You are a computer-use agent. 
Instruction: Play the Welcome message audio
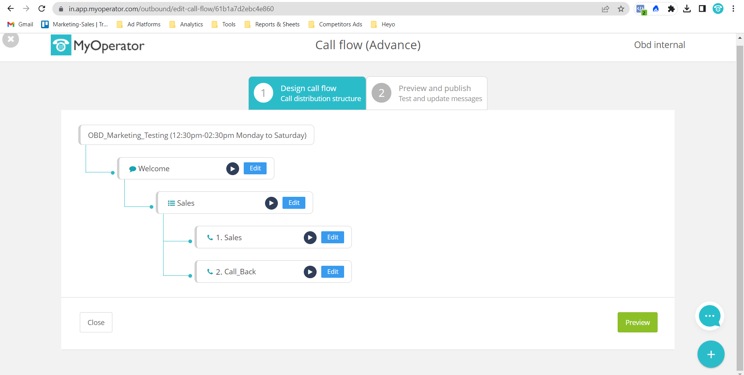click(x=232, y=169)
